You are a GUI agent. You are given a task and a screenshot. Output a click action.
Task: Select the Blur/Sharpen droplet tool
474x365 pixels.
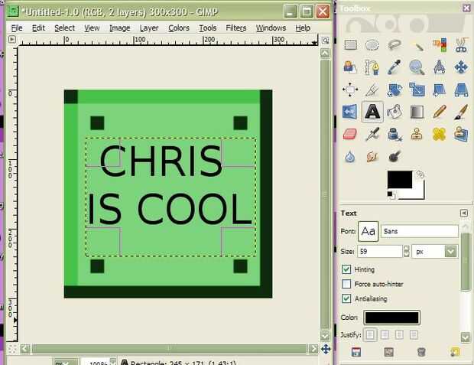coord(351,157)
